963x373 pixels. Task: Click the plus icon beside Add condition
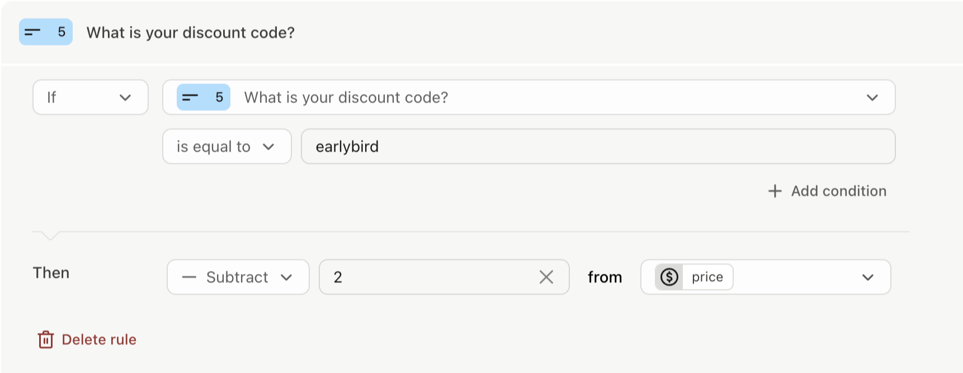pos(775,191)
